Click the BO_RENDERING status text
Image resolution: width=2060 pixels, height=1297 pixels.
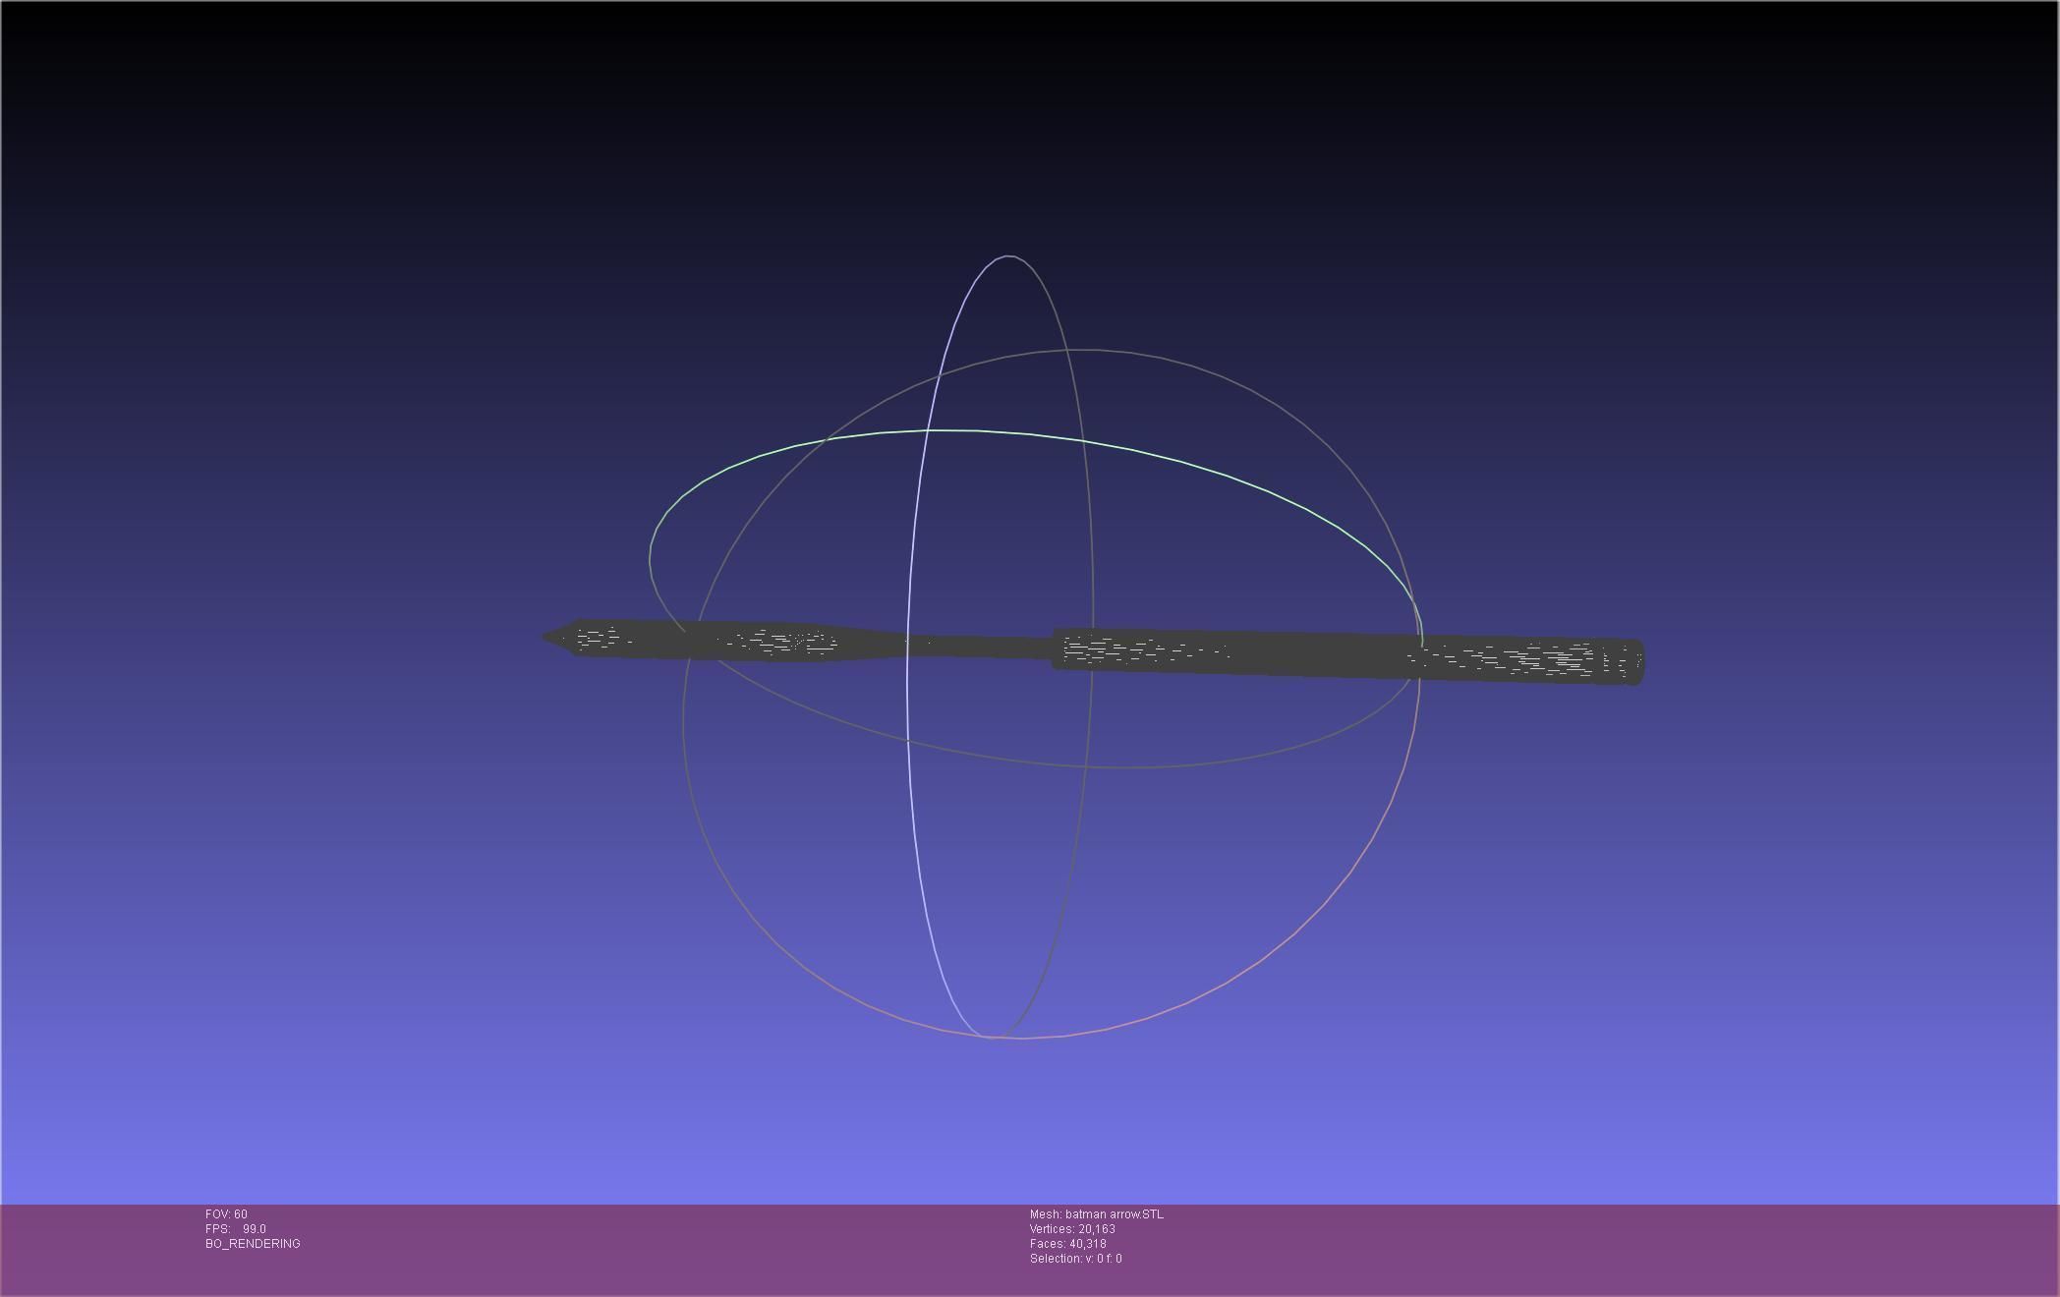coord(253,1244)
